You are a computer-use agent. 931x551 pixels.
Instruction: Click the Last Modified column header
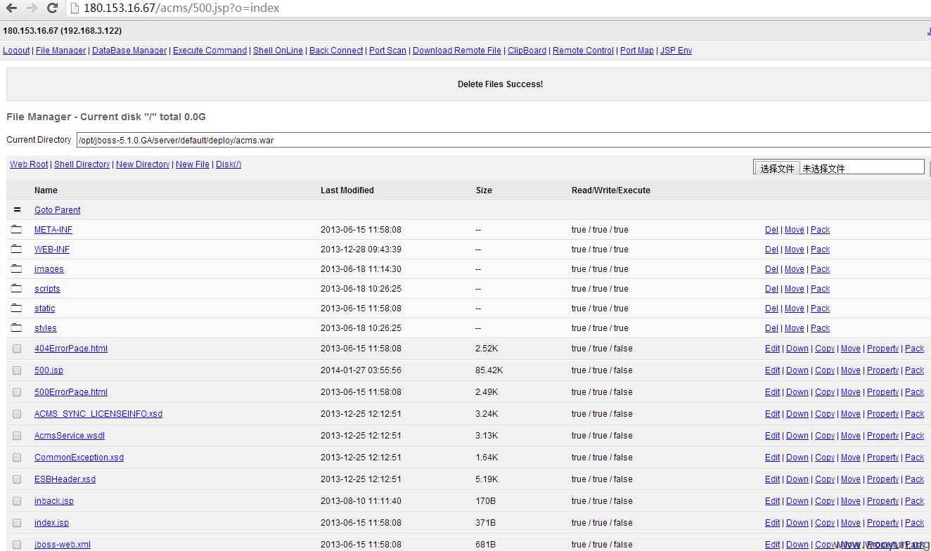(x=347, y=190)
